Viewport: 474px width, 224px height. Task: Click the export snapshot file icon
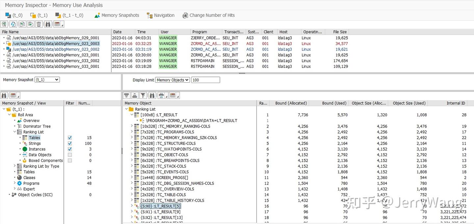(x=30, y=24)
